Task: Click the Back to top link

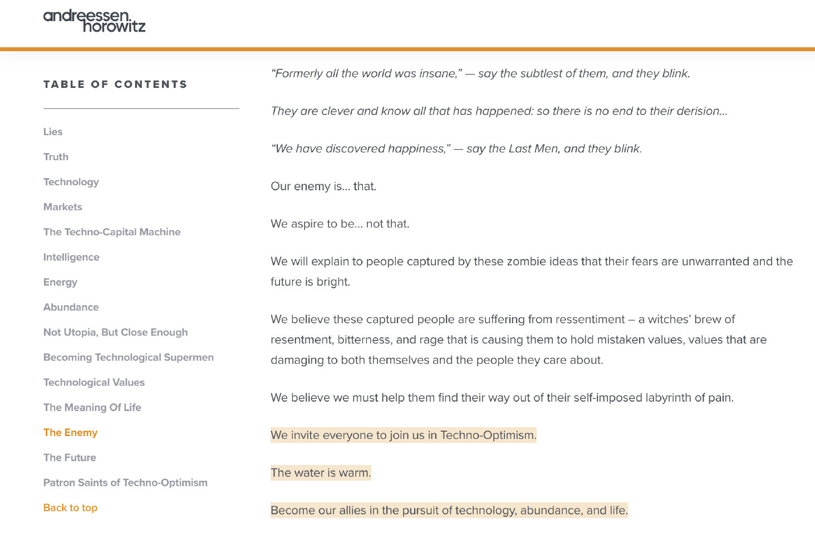Action: pyautogui.click(x=70, y=507)
